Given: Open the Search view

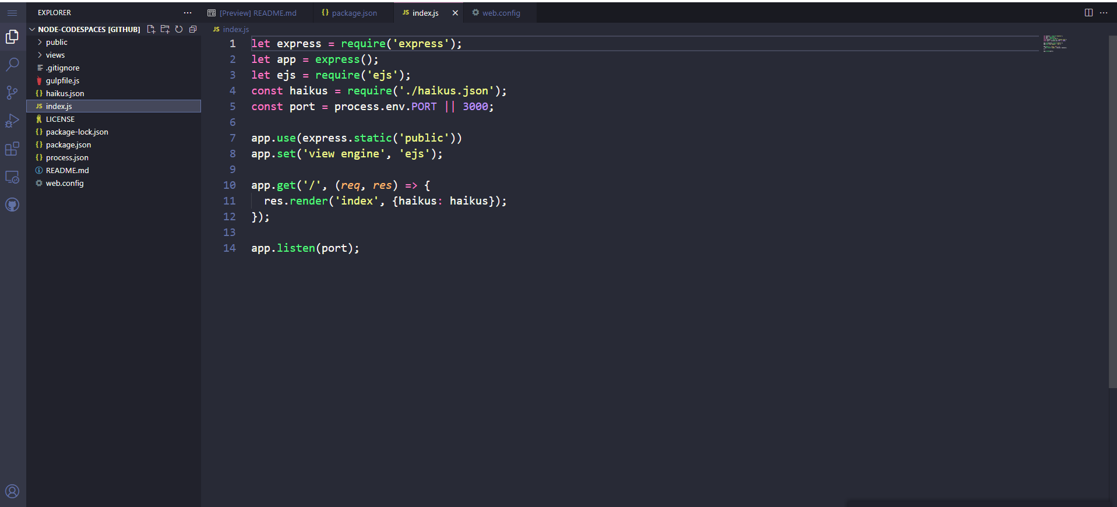Looking at the screenshot, I should [12, 65].
